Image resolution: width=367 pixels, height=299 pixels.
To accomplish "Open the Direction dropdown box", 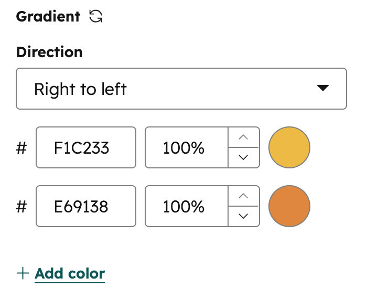I will [181, 89].
